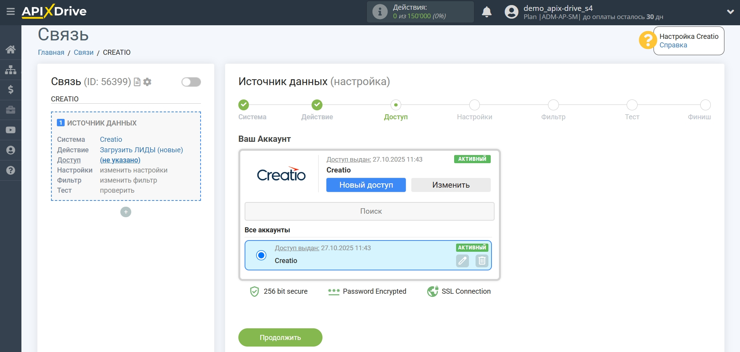Select the Creatio account radio button
The image size is (740, 352).
point(261,256)
